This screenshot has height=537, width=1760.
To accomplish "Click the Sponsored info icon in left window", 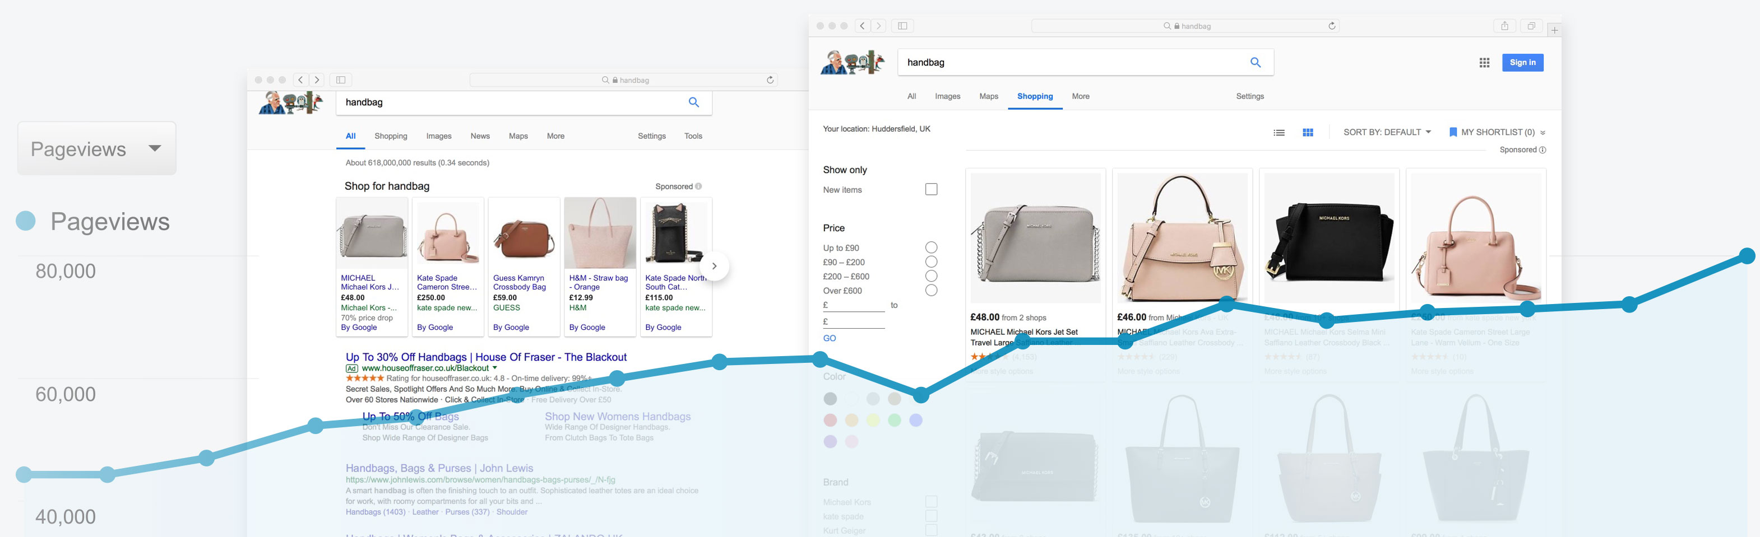I will pos(698,186).
